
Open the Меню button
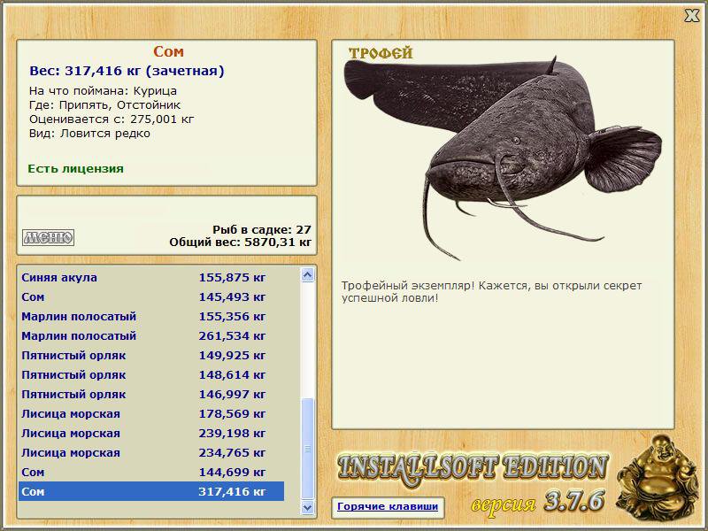49,237
